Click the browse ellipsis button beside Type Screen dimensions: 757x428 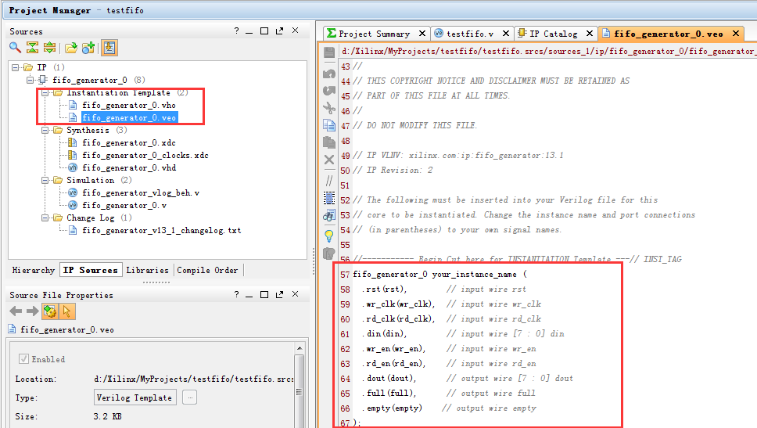190,397
